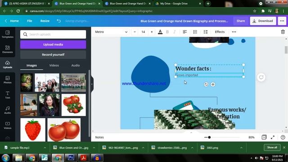The image size is (288, 162).
Task: Click the move handle of selected text
Action: click(x=213, y=84)
